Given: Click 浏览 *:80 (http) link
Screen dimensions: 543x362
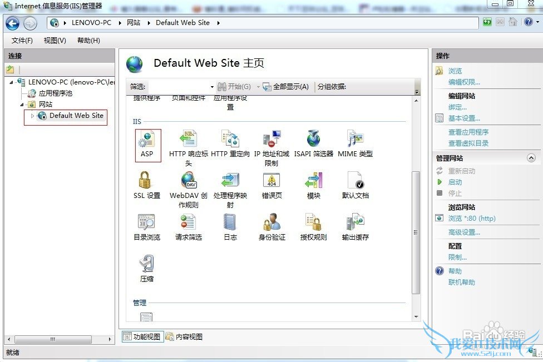Looking at the screenshot, I should (x=472, y=219).
